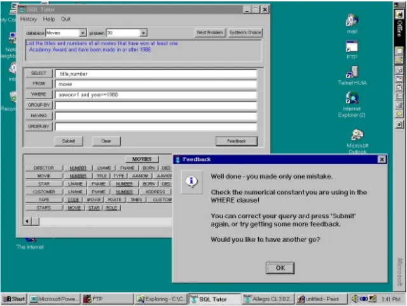
Task: Open the Help menu
Action: [x=49, y=19]
